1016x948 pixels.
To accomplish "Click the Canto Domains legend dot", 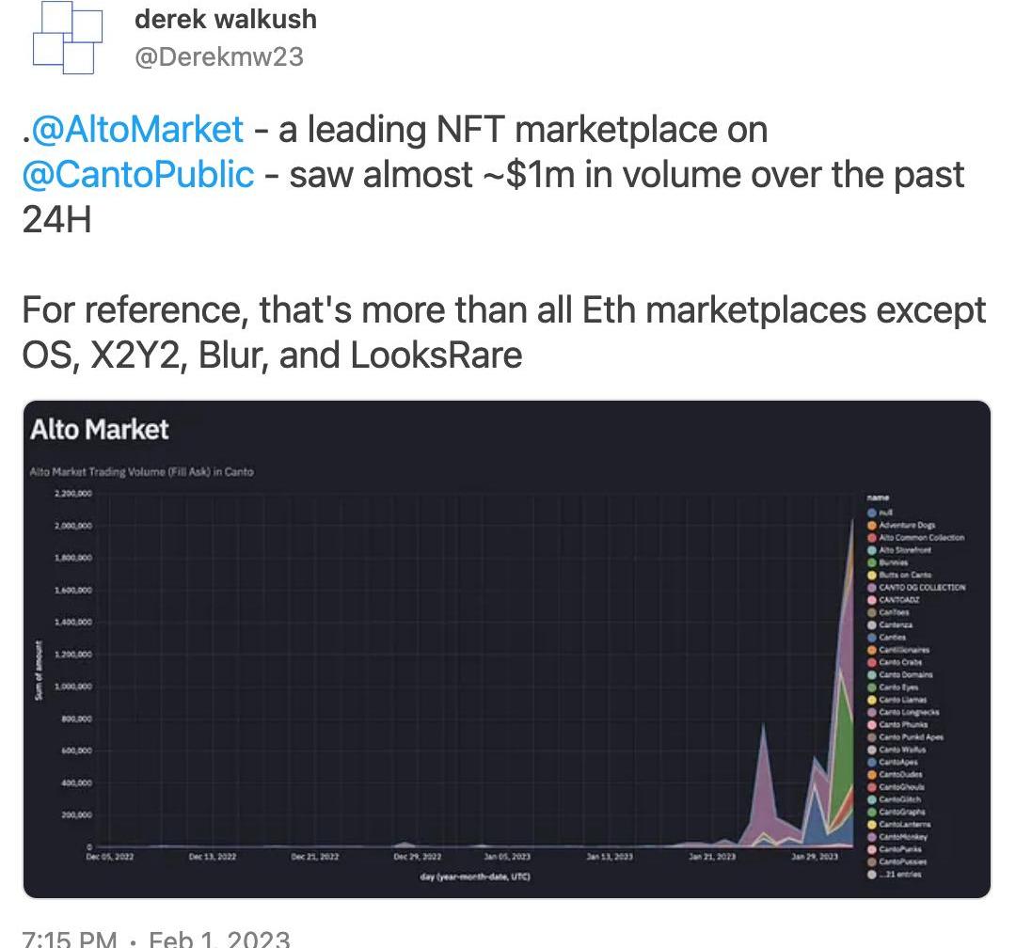I will 872,674.
